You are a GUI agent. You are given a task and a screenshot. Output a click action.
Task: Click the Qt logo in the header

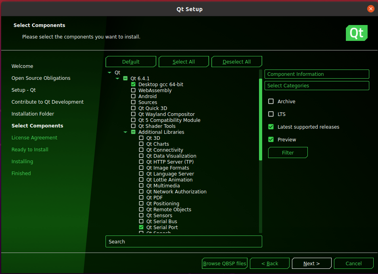click(357, 33)
